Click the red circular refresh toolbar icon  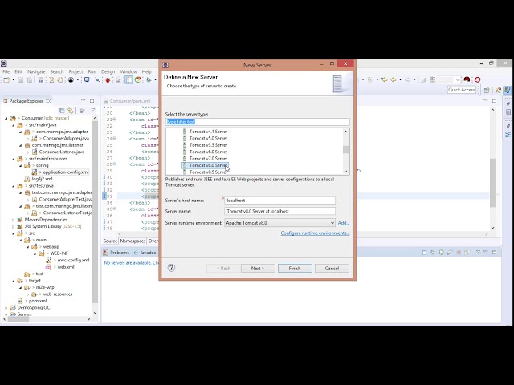pos(477,79)
